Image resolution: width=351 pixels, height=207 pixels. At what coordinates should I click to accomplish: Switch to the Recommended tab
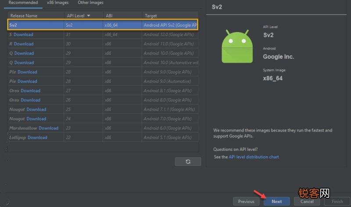click(23, 3)
